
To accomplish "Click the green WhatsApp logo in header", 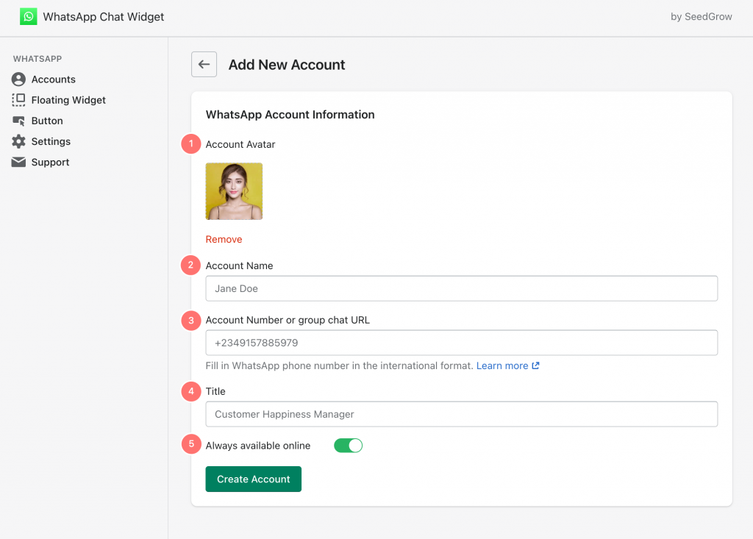I will tap(28, 16).
